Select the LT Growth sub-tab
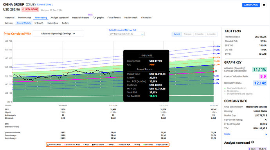270x150 pixels. pyautogui.click(x=39, y=23)
